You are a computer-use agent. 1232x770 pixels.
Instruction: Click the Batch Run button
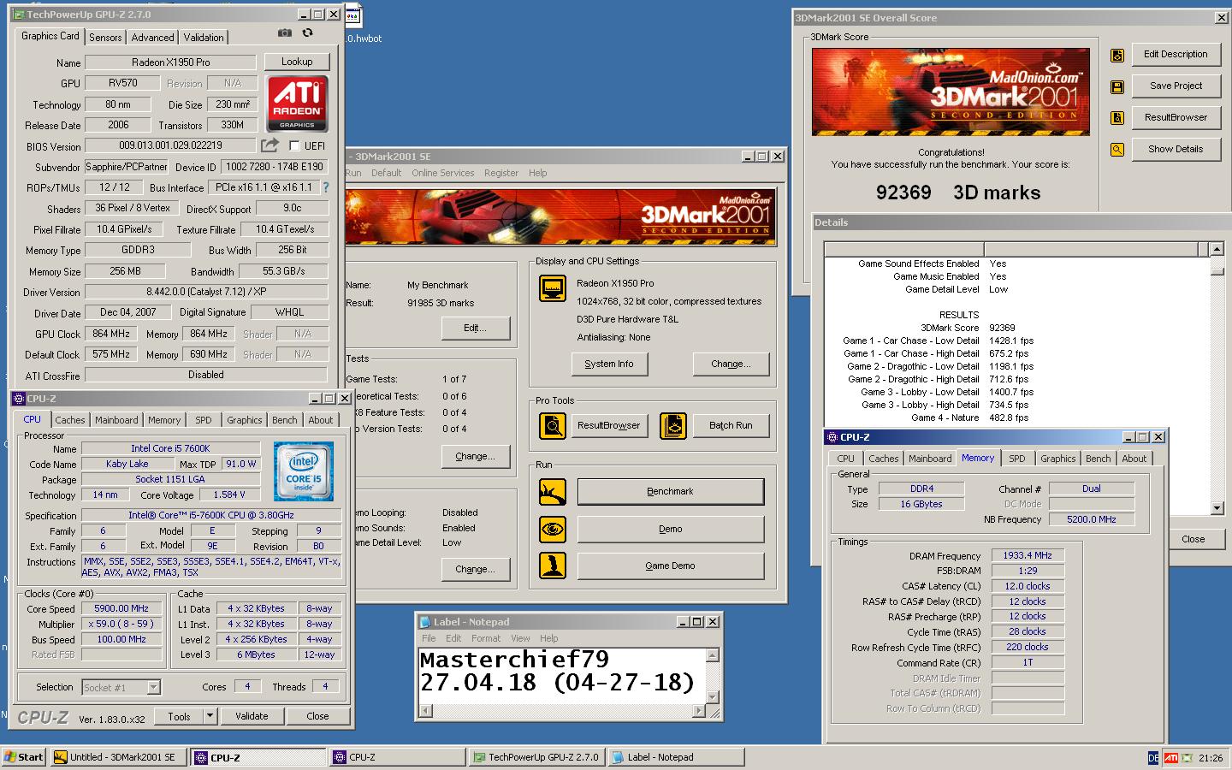(x=731, y=425)
